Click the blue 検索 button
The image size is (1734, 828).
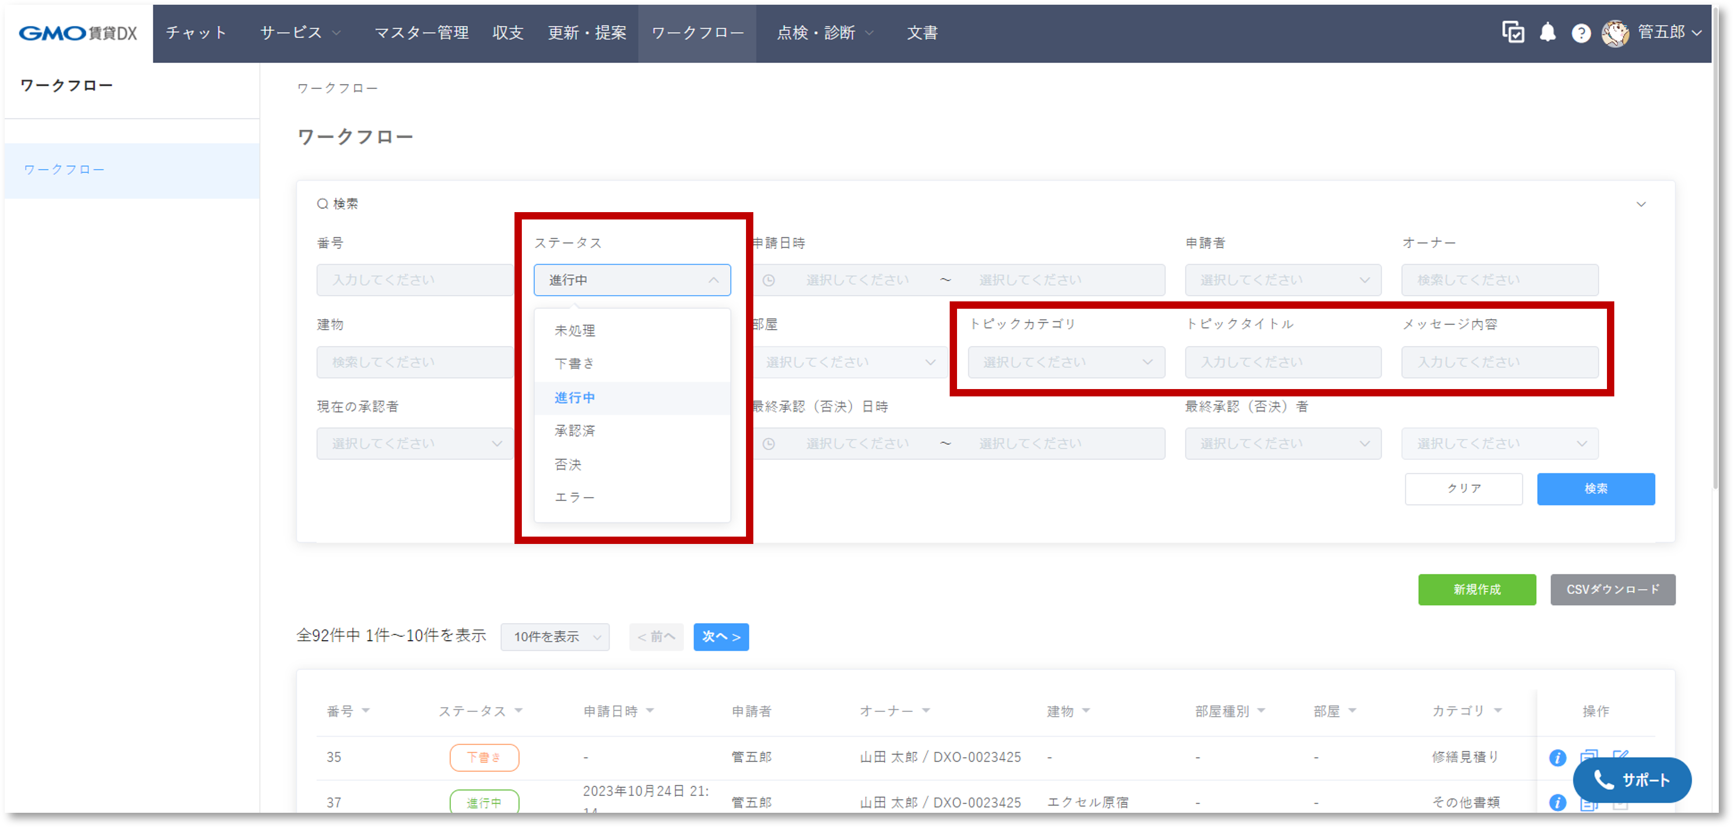click(x=1595, y=489)
